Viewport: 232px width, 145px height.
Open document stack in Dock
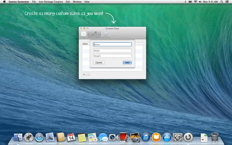(204, 137)
